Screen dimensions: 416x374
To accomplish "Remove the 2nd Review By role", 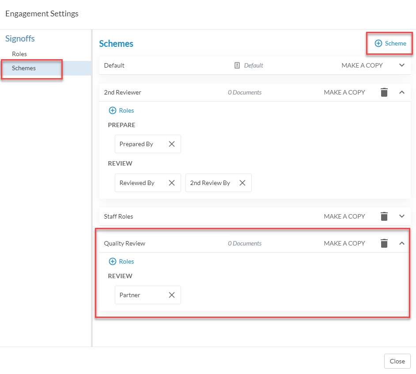I will pos(242,183).
